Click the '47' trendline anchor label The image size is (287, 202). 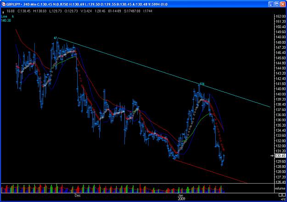(x=55, y=38)
